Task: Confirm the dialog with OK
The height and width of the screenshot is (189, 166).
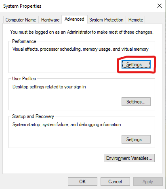Action: [82, 181]
